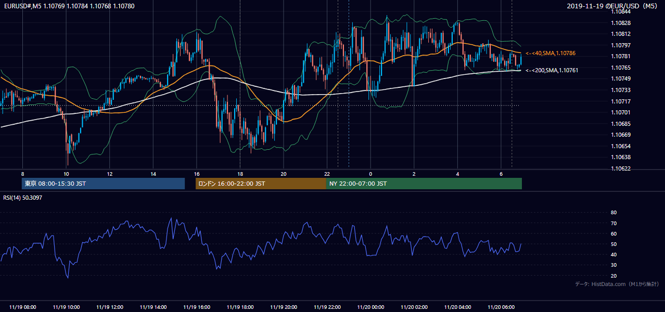Click the 11/19 10:00 time label
This screenshot has height=312, width=665.
(66, 307)
